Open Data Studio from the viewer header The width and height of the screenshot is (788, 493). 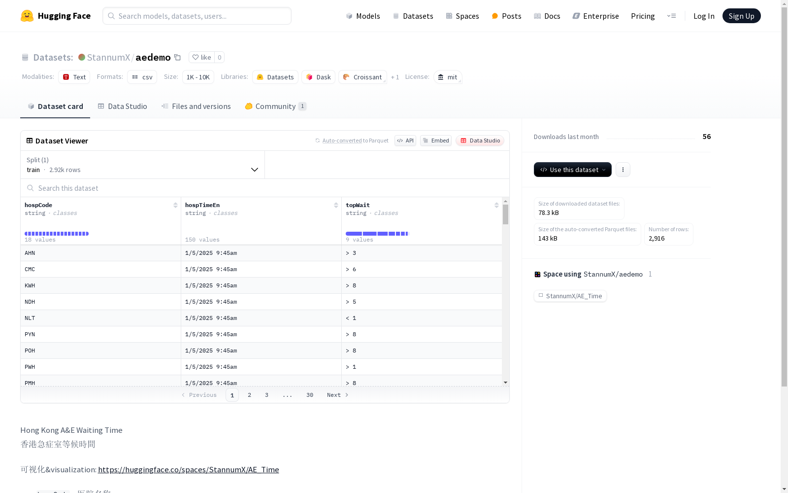tap(480, 141)
